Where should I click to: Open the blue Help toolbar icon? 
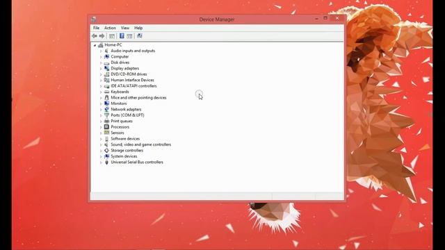pyautogui.click(x=122, y=36)
